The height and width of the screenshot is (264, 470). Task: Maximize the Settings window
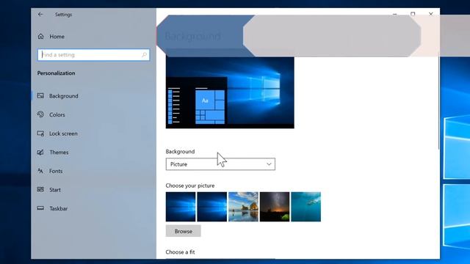(413, 14)
